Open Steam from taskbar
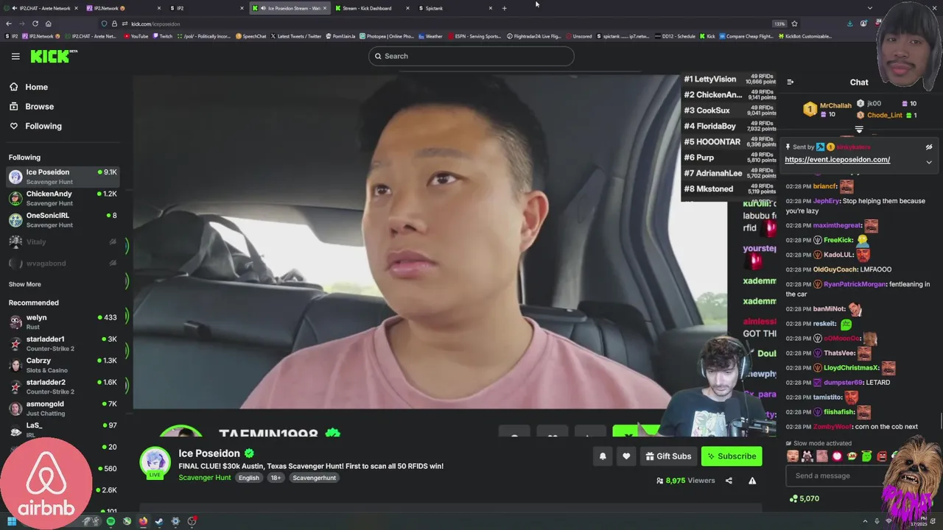 [x=159, y=521]
